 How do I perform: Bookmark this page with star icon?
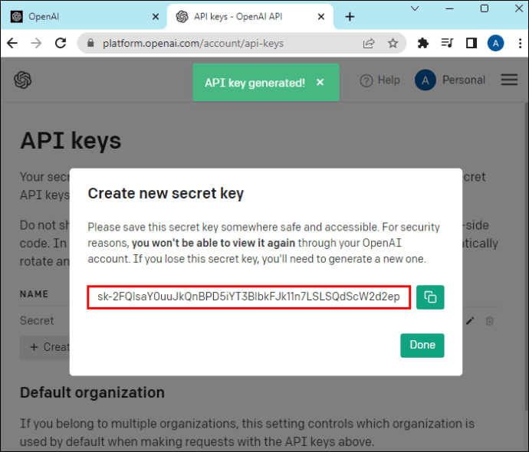pyautogui.click(x=393, y=44)
